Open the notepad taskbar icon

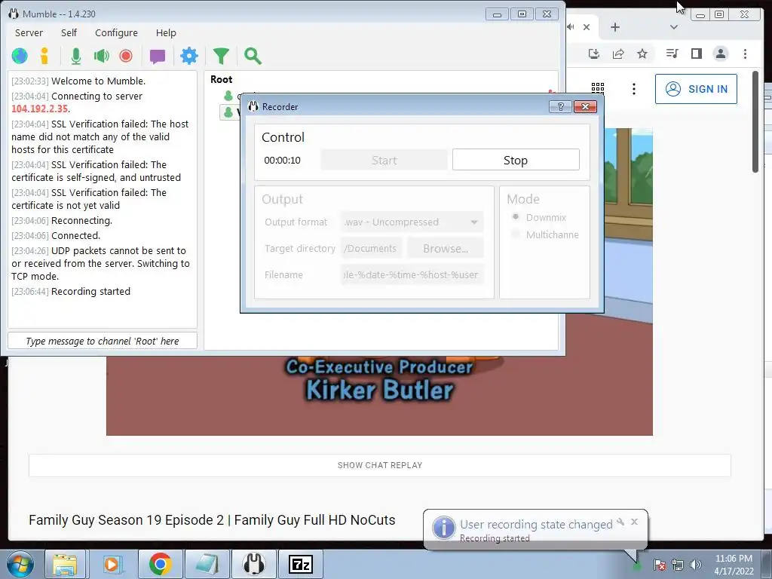click(x=207, y=564)
